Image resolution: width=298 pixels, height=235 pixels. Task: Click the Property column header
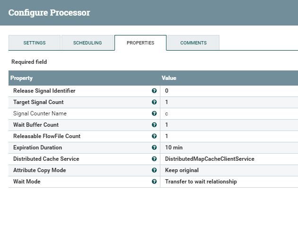pyautogui.click(x=21, y=78)
